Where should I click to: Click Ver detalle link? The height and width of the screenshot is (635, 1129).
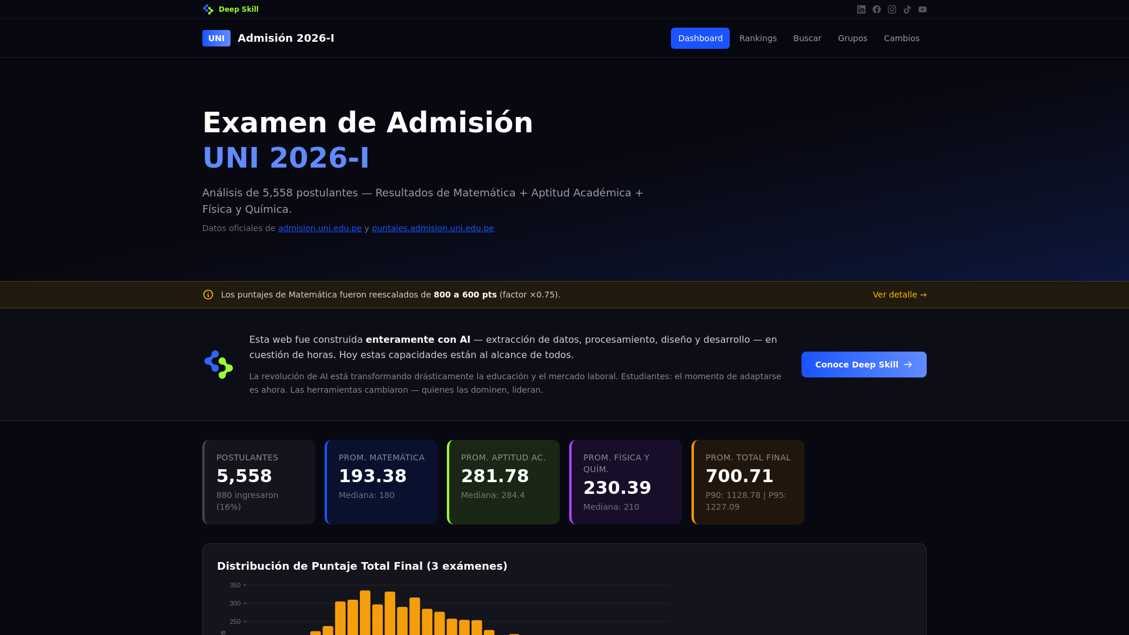tap(900, 295)
